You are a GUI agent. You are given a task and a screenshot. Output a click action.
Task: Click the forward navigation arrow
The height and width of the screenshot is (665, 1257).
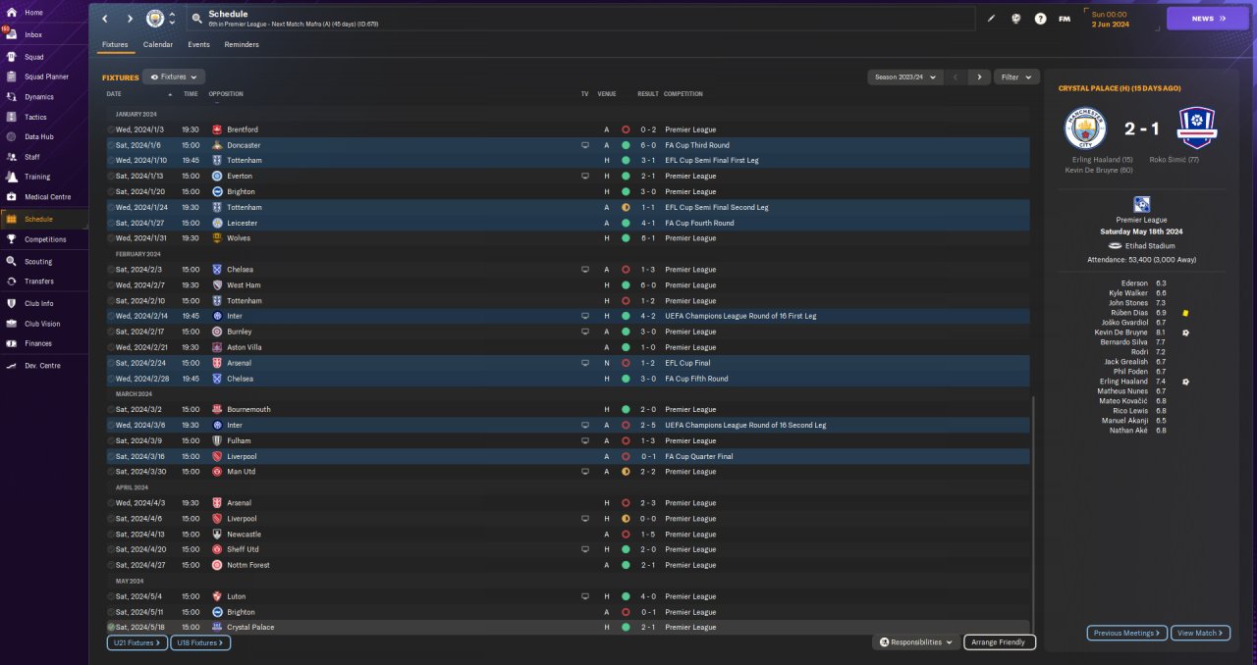(x=130, y=19)
